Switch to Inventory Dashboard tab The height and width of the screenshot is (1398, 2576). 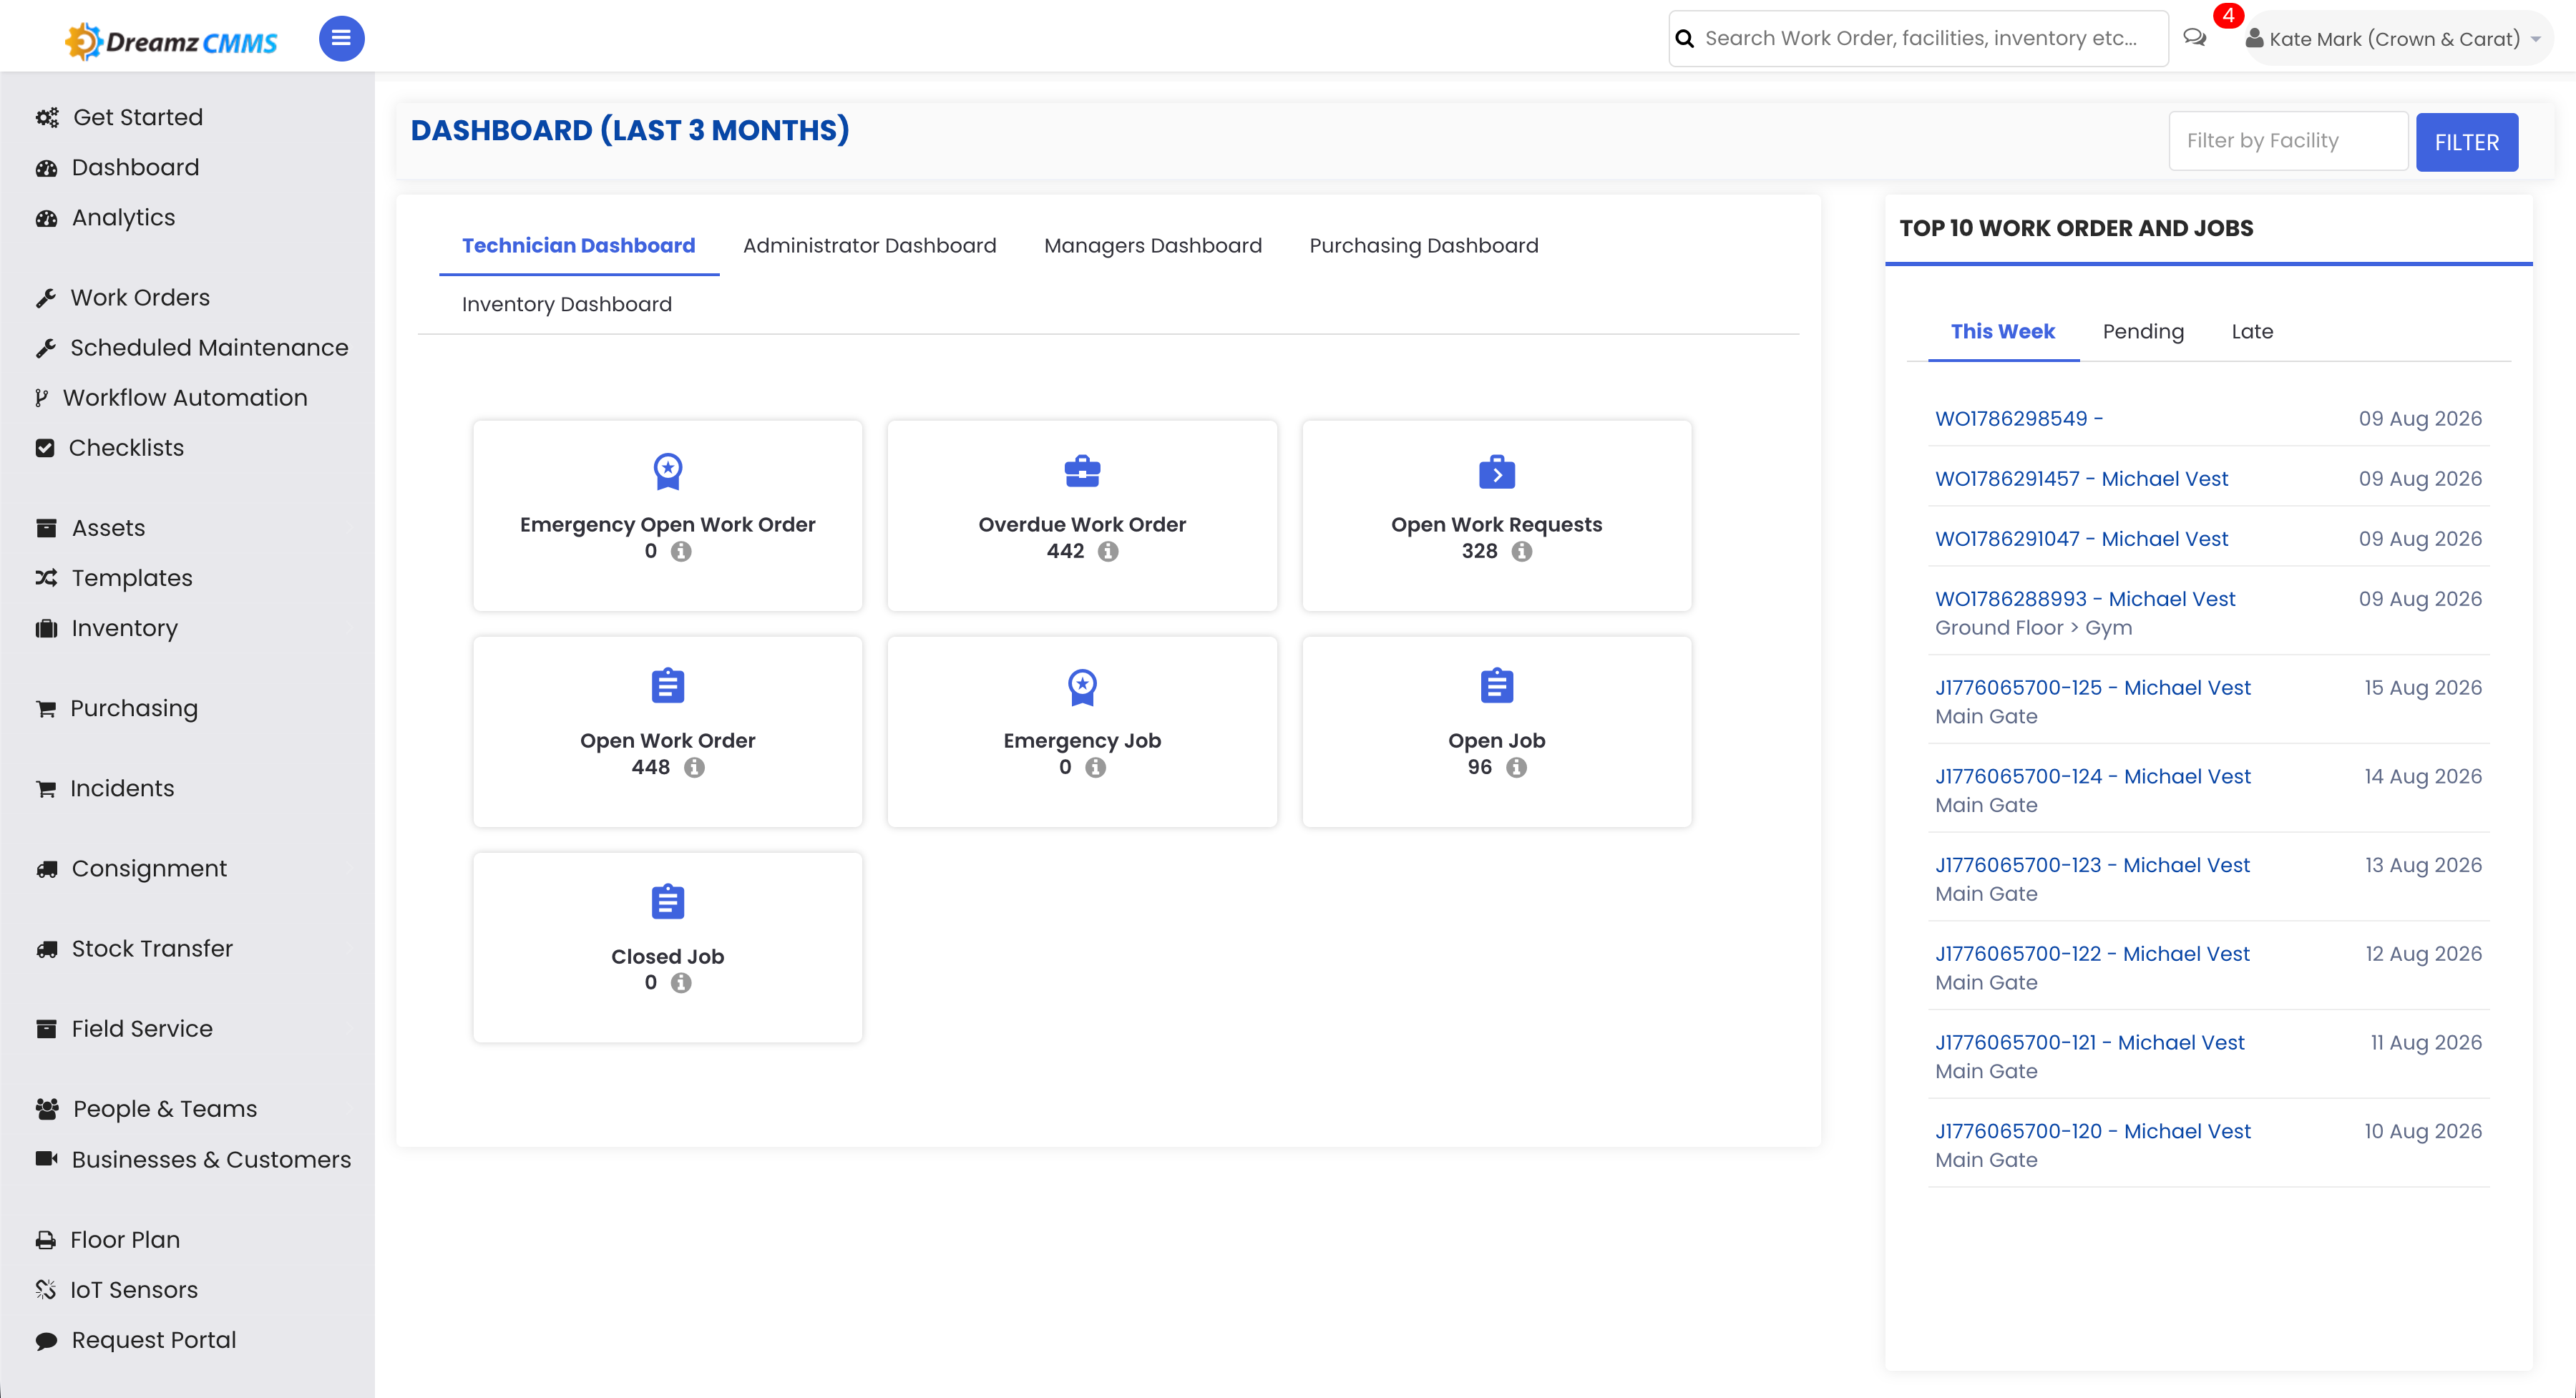point(566,304)
